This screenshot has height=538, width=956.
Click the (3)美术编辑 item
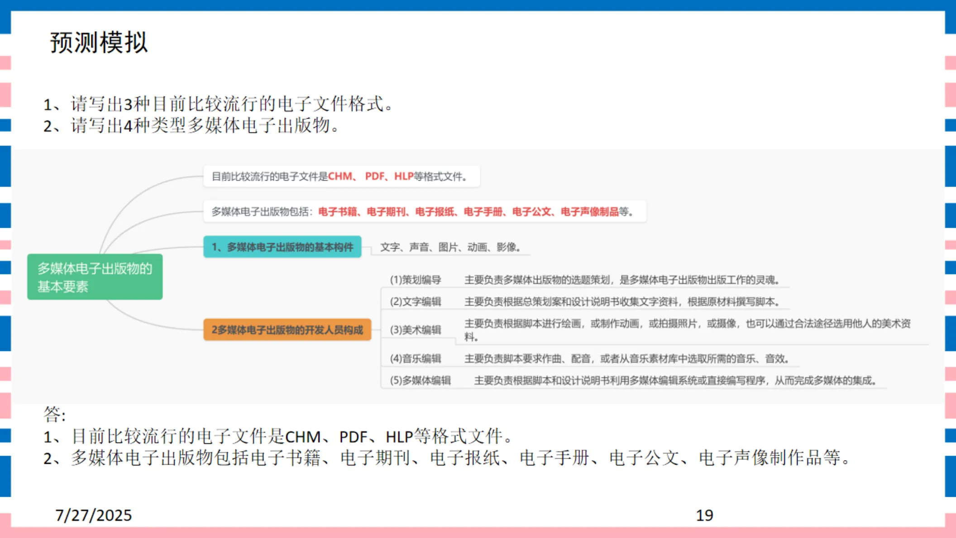click(416, 330)
